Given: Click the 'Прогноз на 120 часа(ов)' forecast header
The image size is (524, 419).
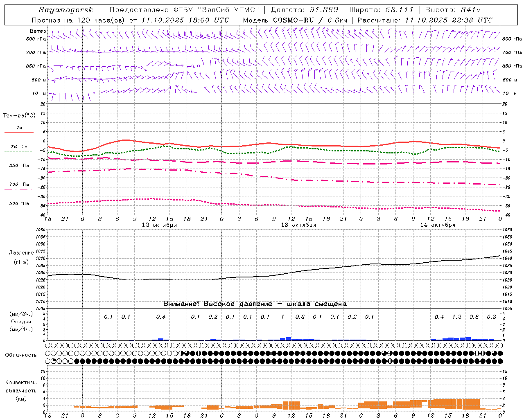Looking at the screenshot, I should coord(79,20).
